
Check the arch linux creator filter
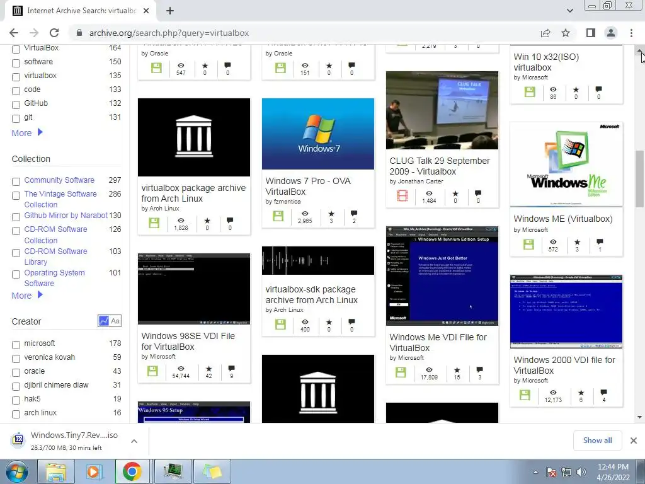[16, 414]
